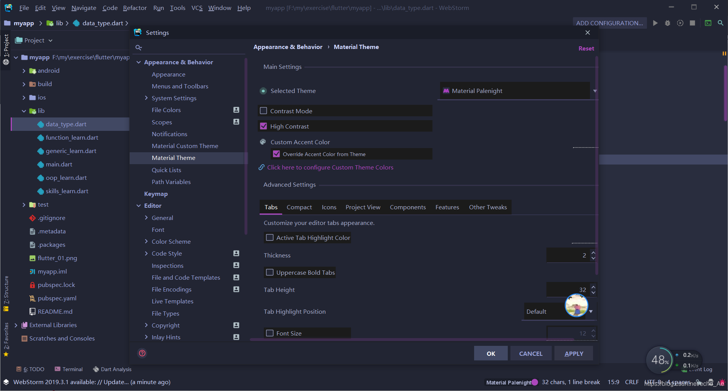Click the red Stop icon in the toolbar
Viewport: 728px width, 391px height.
coord(692,23)
